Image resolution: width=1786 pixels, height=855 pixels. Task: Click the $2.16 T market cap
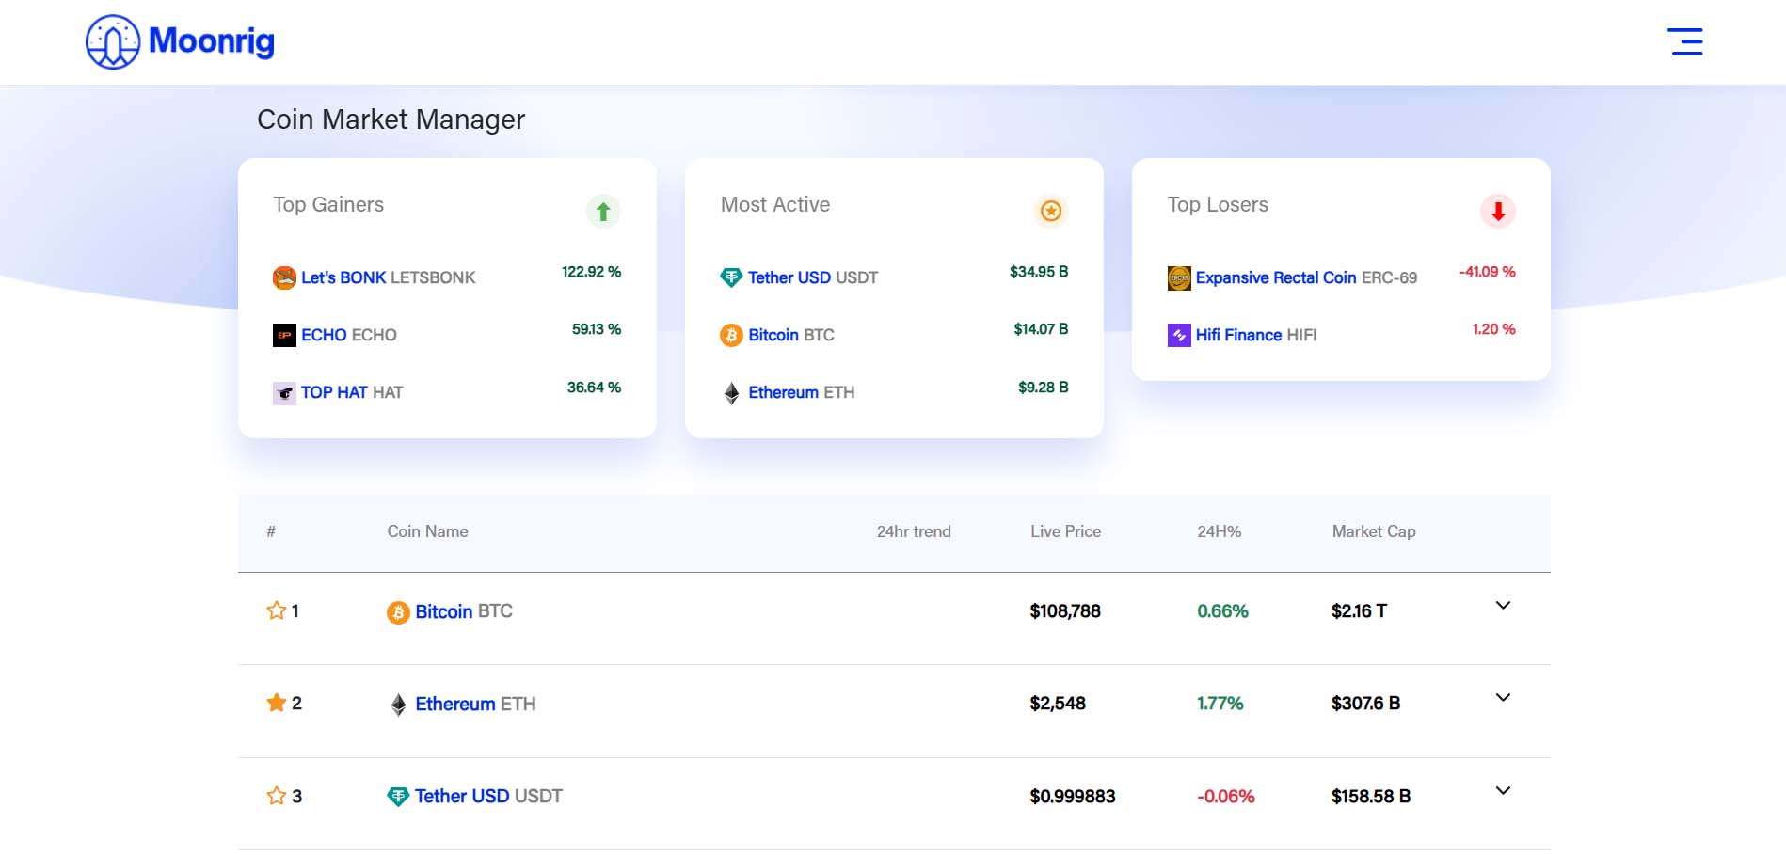pos(1359,611)
